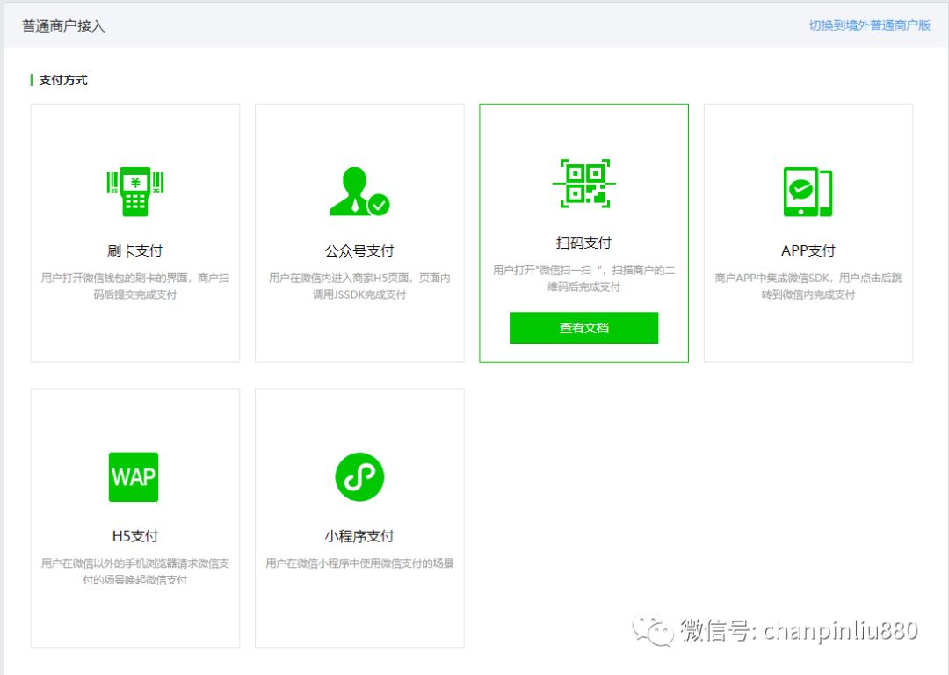Click the APP支付 description mentioning 微信SDK
Viewport: 949px width, 675px height.
808,287
